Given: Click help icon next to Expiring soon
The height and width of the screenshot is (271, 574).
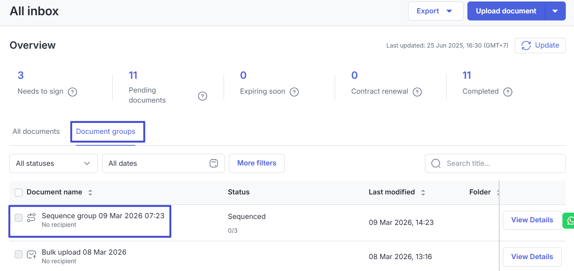Looking at the screenshot, I should (294, 92).
